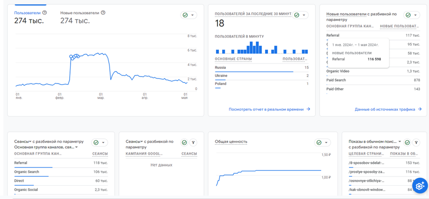The width and height of the screenshot is (429, 199).
Task: Click filter icon on Google campaign sessions card
Action: 193,142
